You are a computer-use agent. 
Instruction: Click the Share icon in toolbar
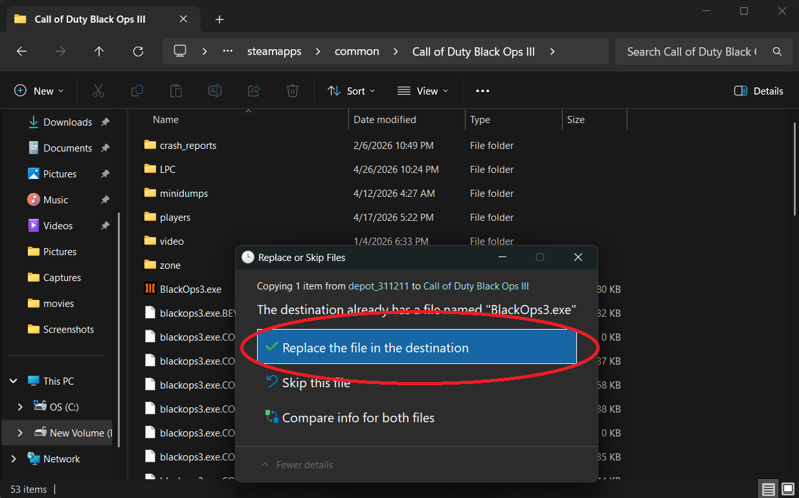pos(254,91)
